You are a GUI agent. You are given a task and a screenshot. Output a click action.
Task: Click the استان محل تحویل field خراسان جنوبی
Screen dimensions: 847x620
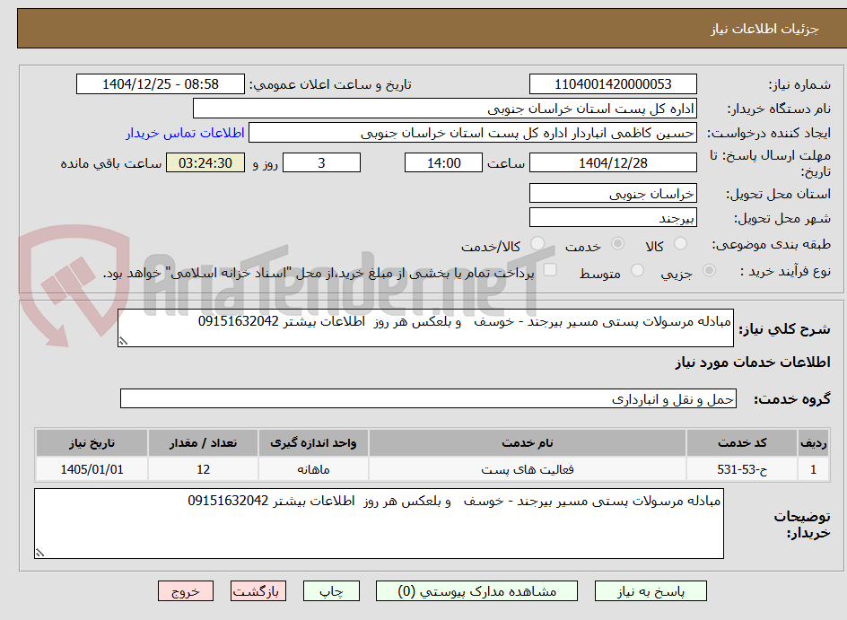point(613,193)
